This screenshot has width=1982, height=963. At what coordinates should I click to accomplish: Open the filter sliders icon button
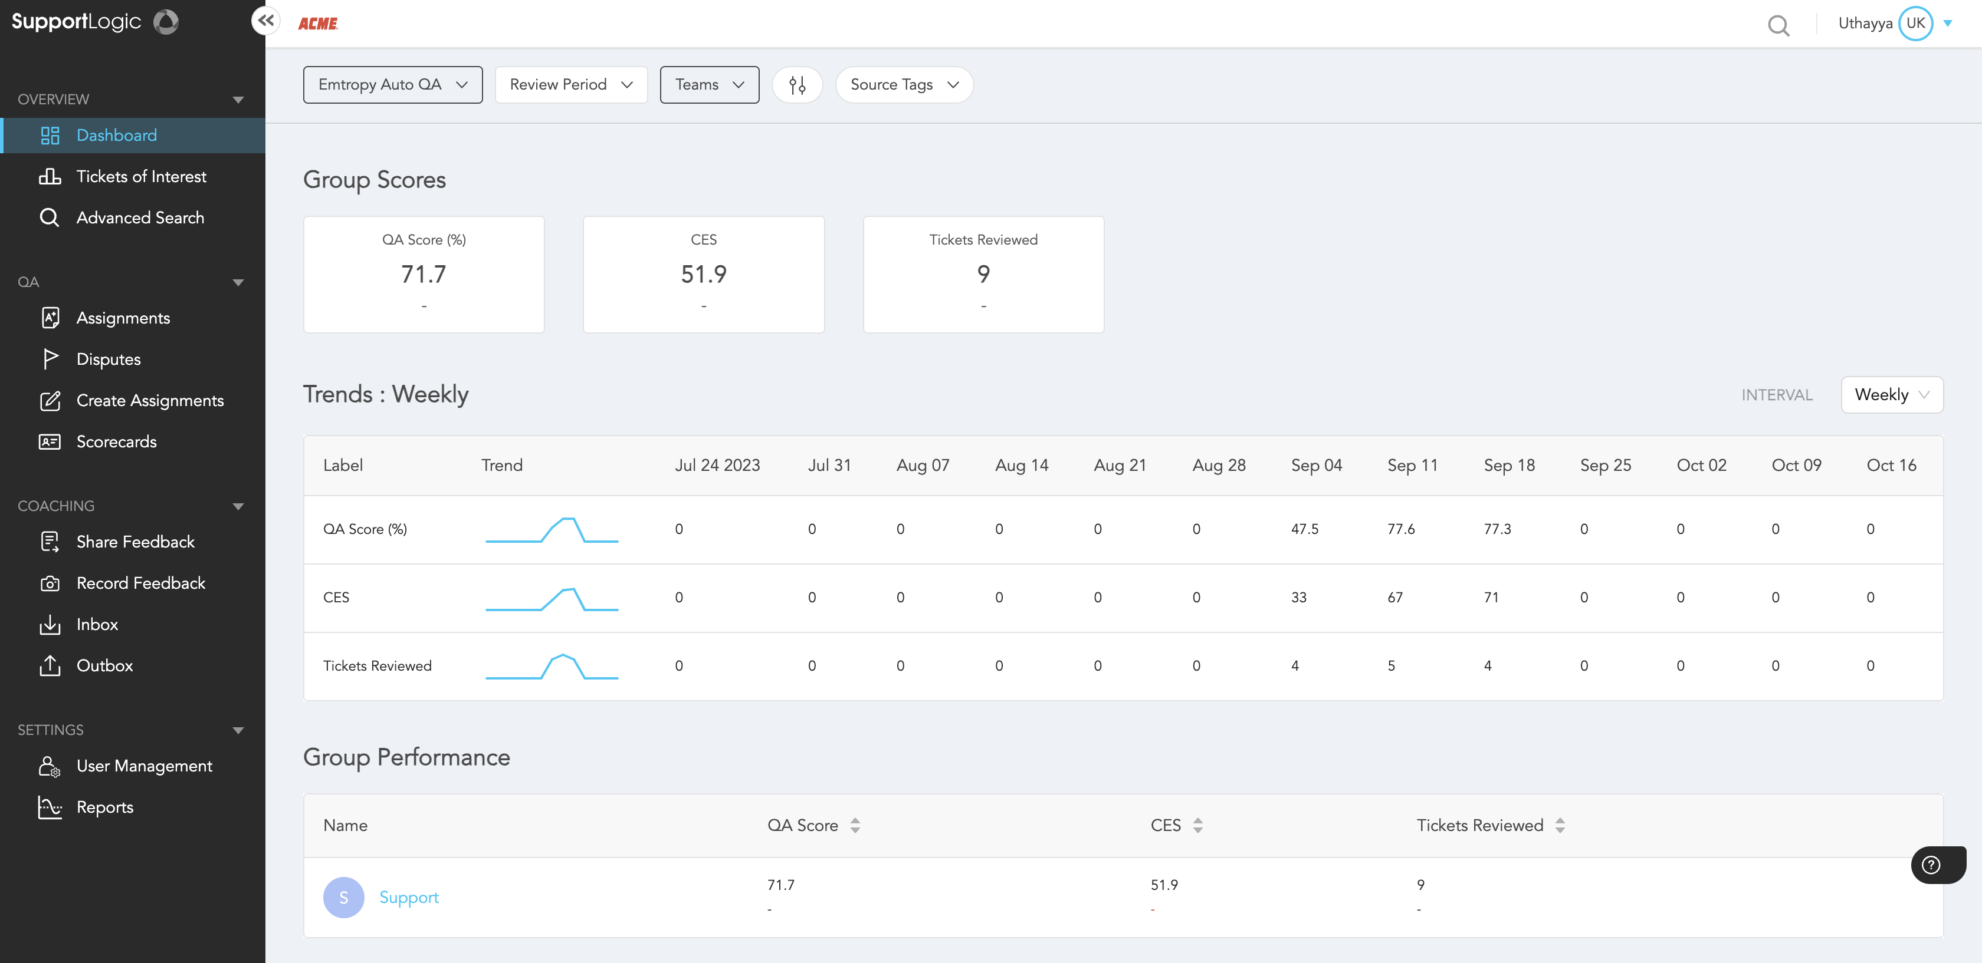click(x=797, y=84)
